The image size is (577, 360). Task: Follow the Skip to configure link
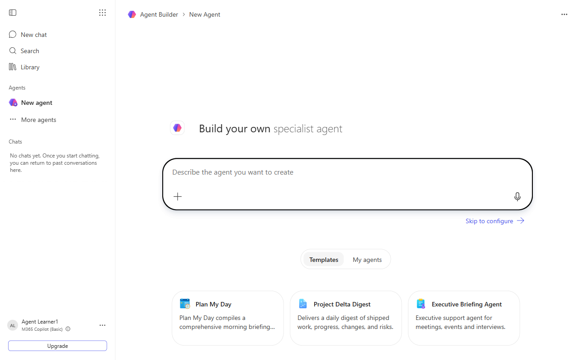(495, 221)
